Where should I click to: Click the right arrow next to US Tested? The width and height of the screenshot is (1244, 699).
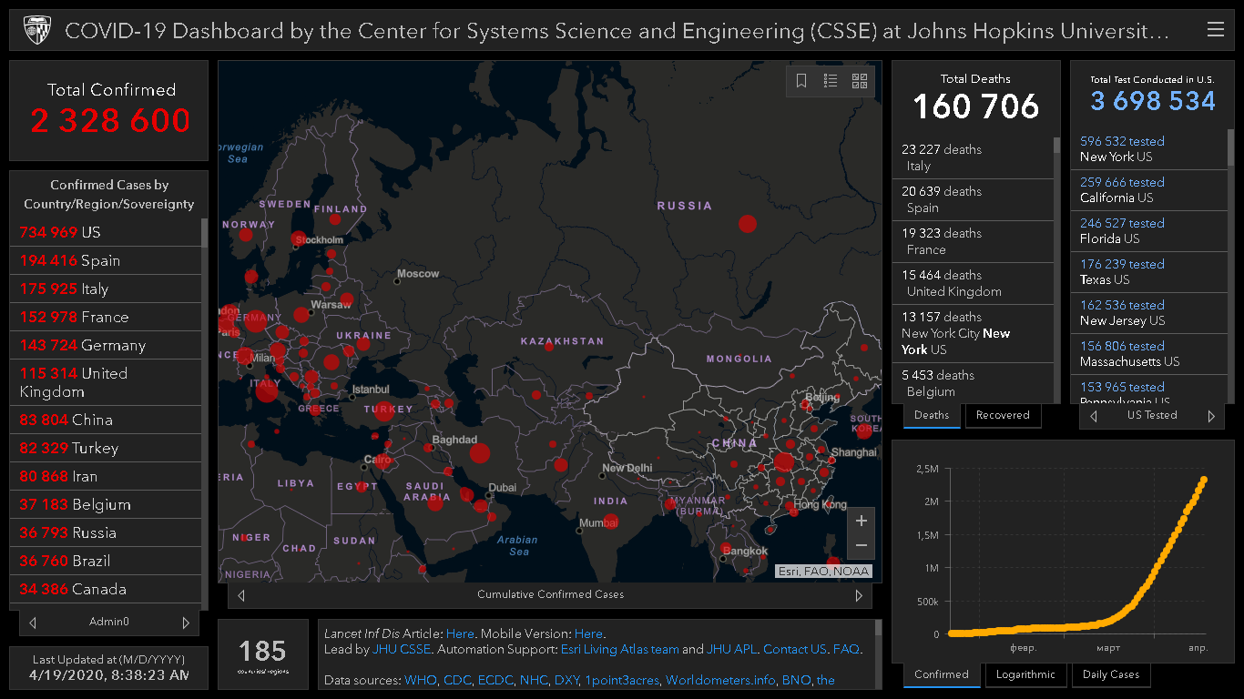click(x=1211, y=416)
